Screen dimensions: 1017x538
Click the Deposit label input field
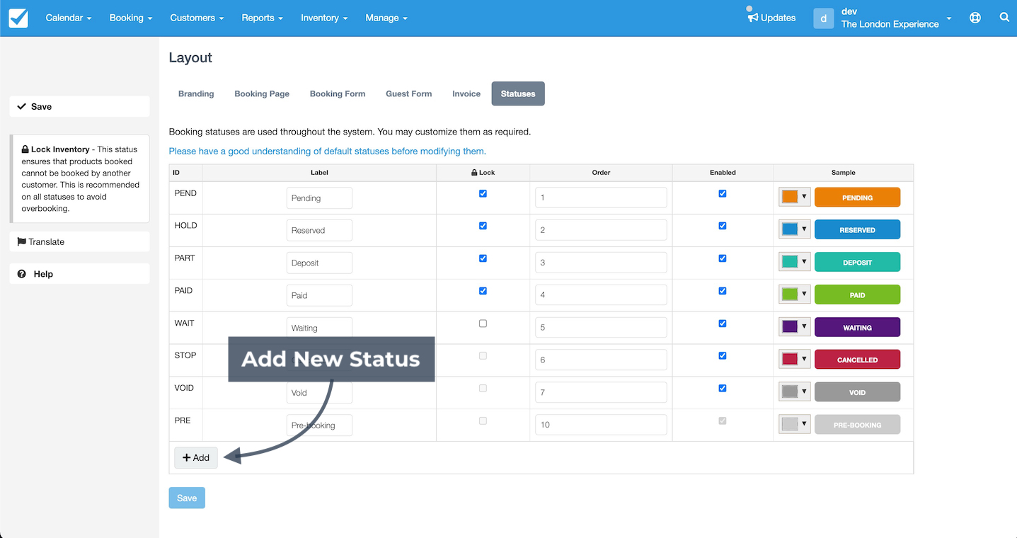[x=319, y=263]
